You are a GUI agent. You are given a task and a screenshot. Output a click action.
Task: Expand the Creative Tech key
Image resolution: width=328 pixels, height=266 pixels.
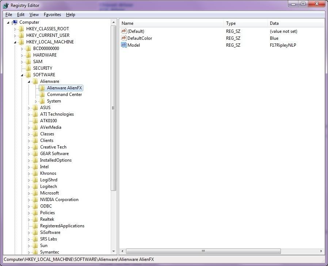click(x=29, y=147)
